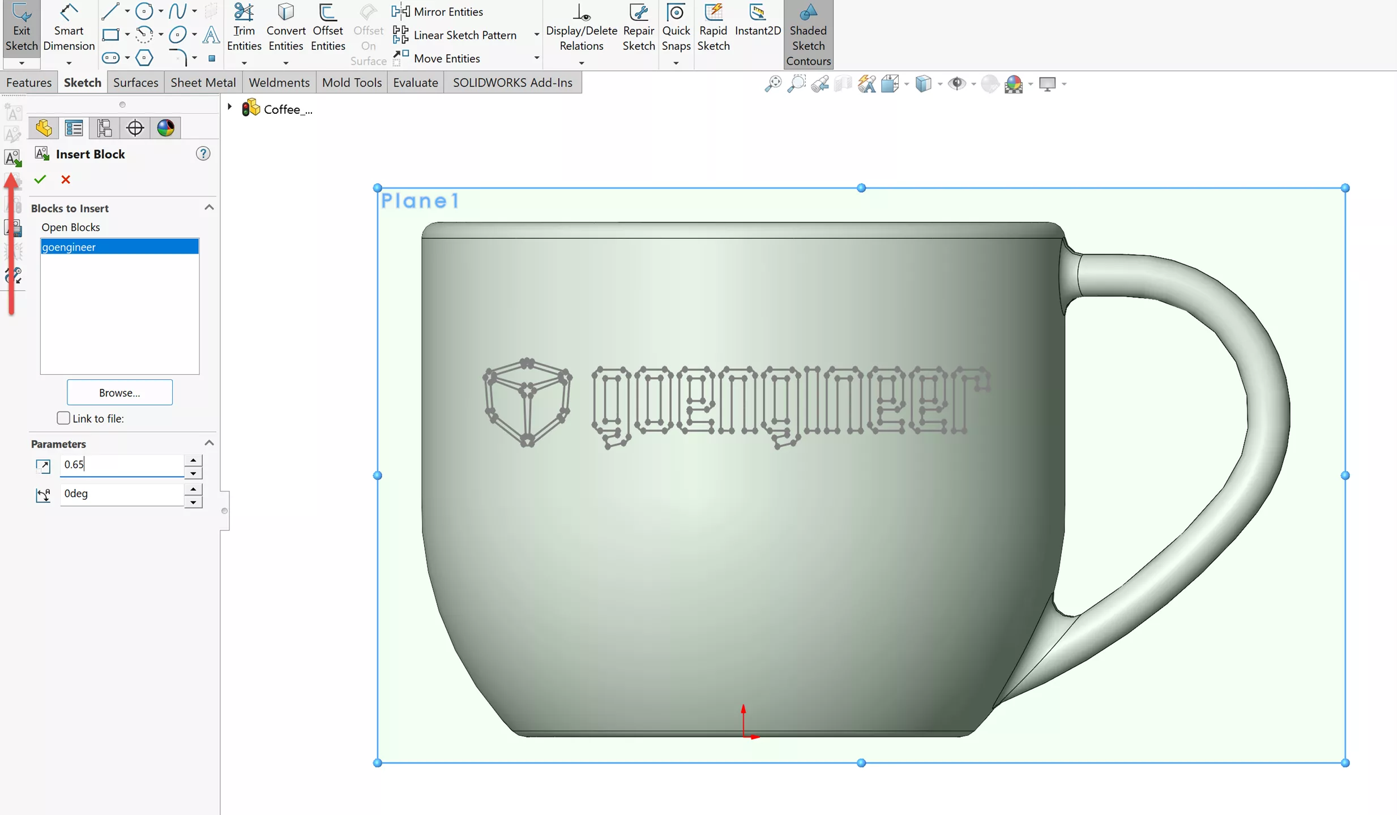Open the FeatureManager design tree tab

click(44, 128)
